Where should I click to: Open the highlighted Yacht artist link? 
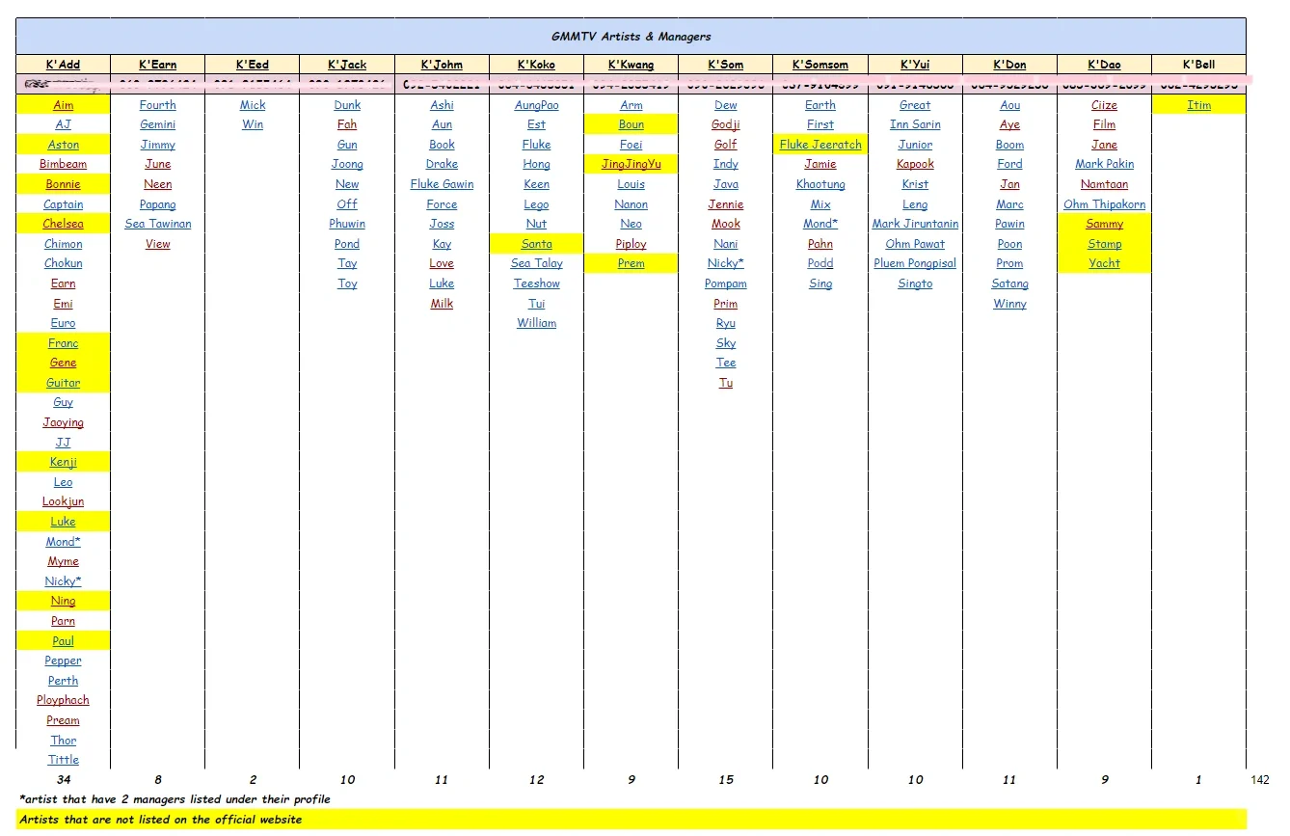click(x=1104, y=263)
